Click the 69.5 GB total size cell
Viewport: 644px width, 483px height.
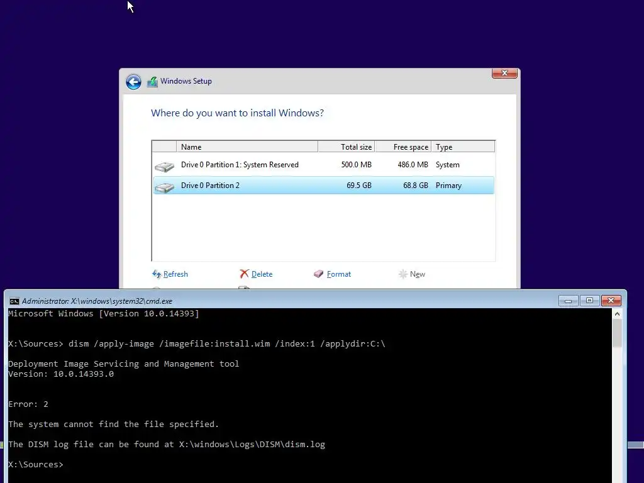(359, 186)
